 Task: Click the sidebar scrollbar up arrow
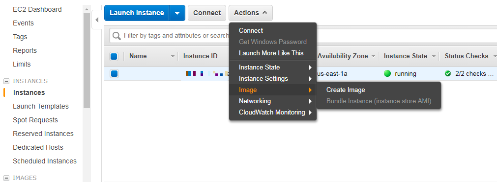pyautogui.click(x=87, y=9)
